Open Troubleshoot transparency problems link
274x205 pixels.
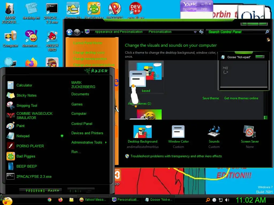pos(176,156)
